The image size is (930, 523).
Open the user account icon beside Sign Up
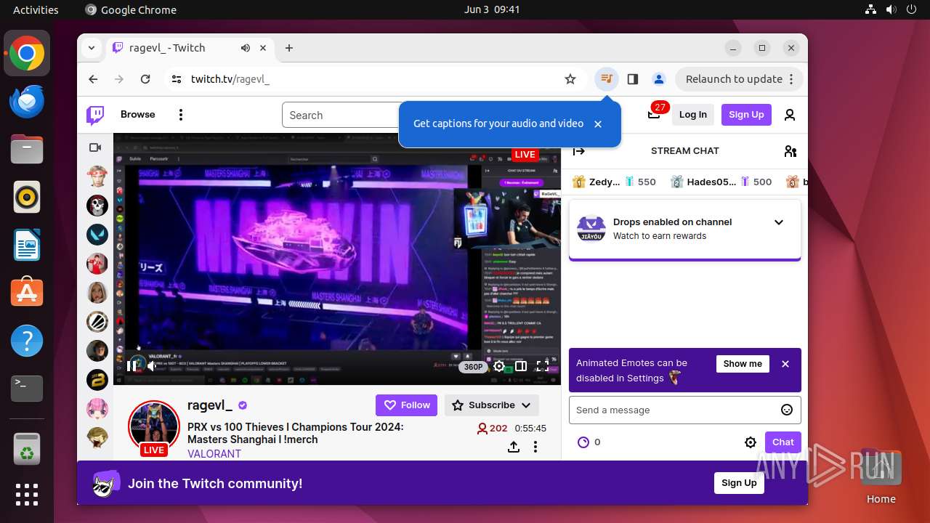(790, 115)
